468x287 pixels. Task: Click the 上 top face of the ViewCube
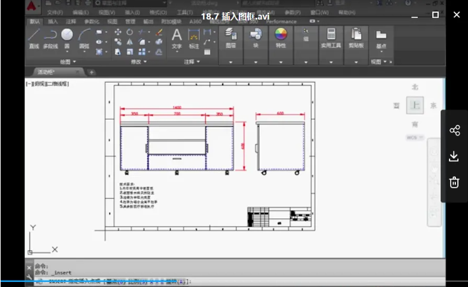[x=415, y=105]
